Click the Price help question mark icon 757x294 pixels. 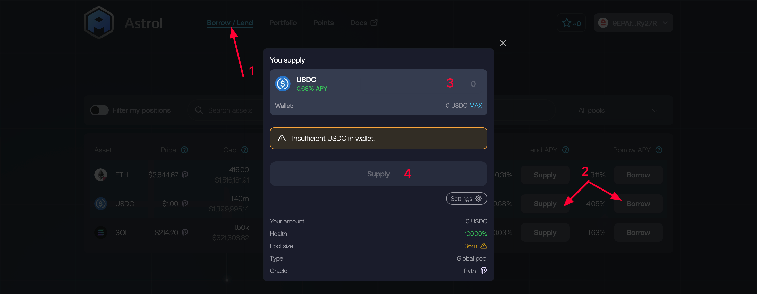point(184,150)
